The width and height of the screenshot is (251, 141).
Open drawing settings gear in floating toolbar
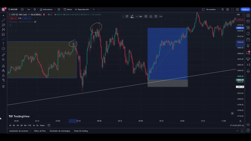pos(146,16)
